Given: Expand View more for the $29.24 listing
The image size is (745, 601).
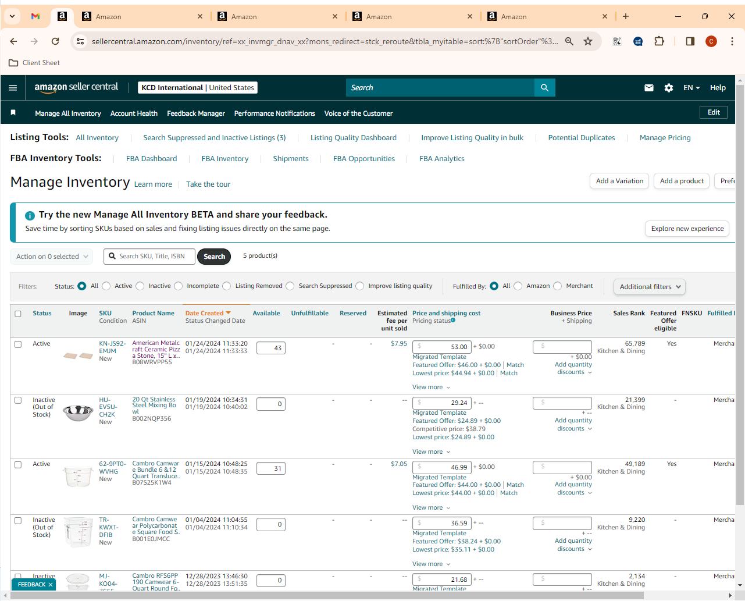Looking at the screenshot, I should tap(432, 452).
